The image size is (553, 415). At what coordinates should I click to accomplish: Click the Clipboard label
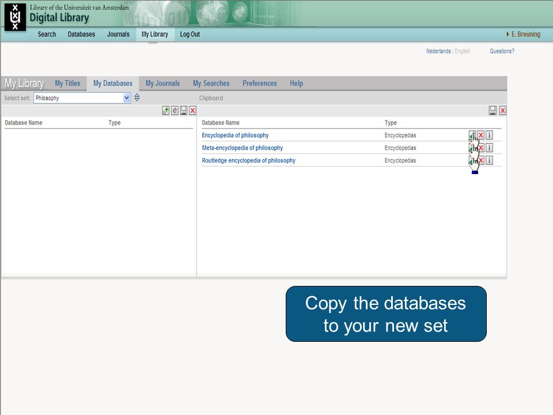tap(211, 98)
